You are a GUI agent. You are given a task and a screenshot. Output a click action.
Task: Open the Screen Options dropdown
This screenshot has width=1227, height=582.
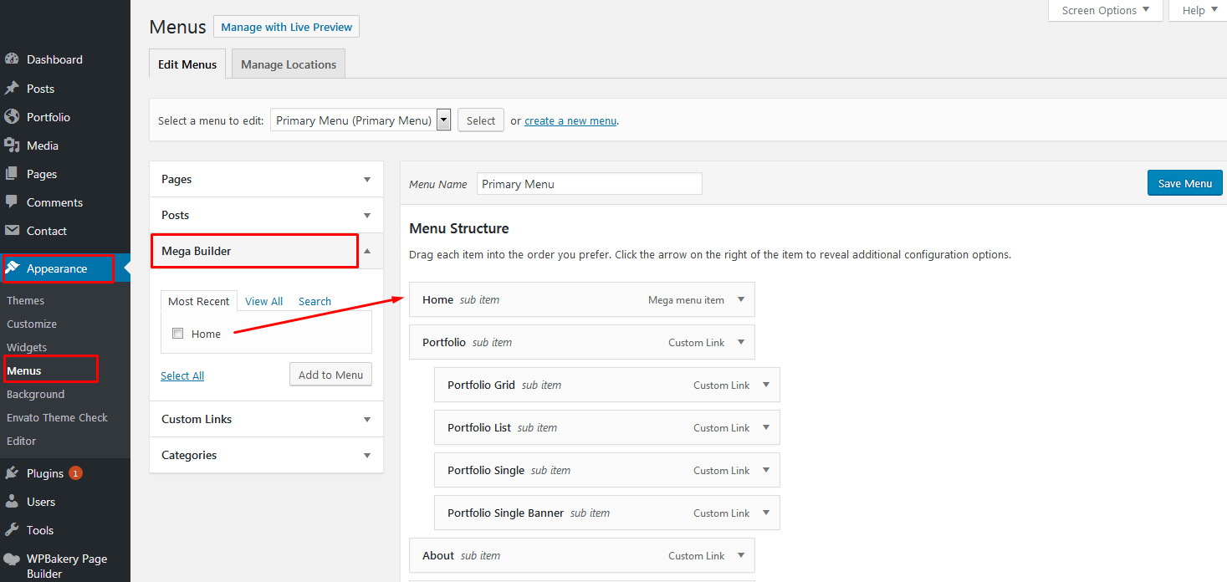tap(1106, 10)
